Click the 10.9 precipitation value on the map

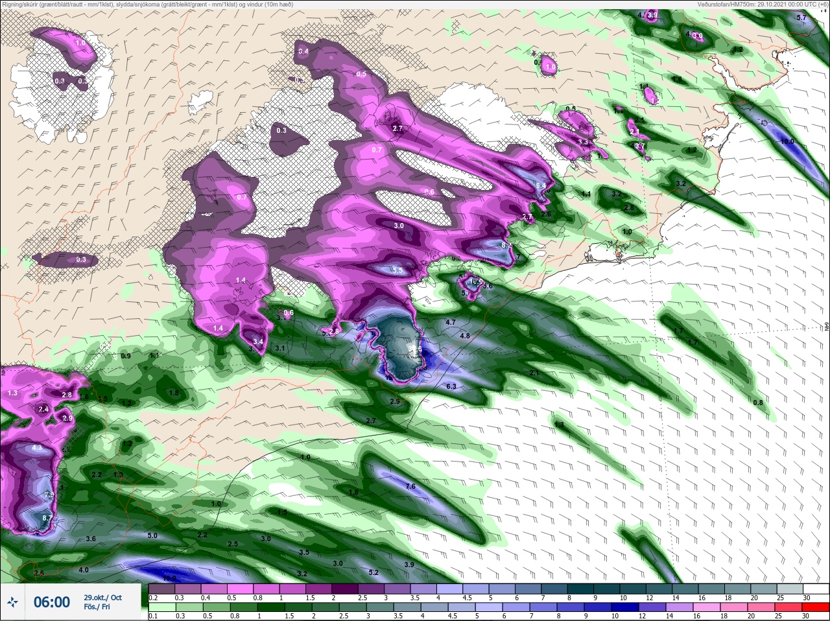tap(169, 578)
